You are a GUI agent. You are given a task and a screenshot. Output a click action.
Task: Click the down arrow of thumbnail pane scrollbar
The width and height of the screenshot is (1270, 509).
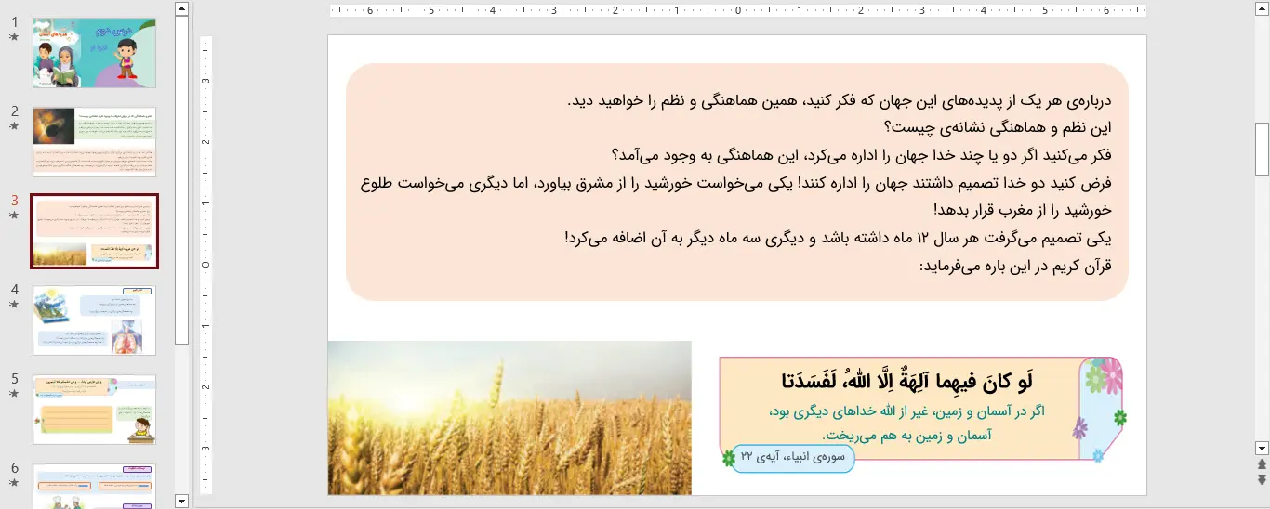point(181,501)
